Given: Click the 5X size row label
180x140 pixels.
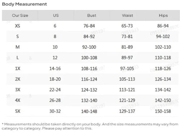Looking at the screenshot, I should pos(18,111).
